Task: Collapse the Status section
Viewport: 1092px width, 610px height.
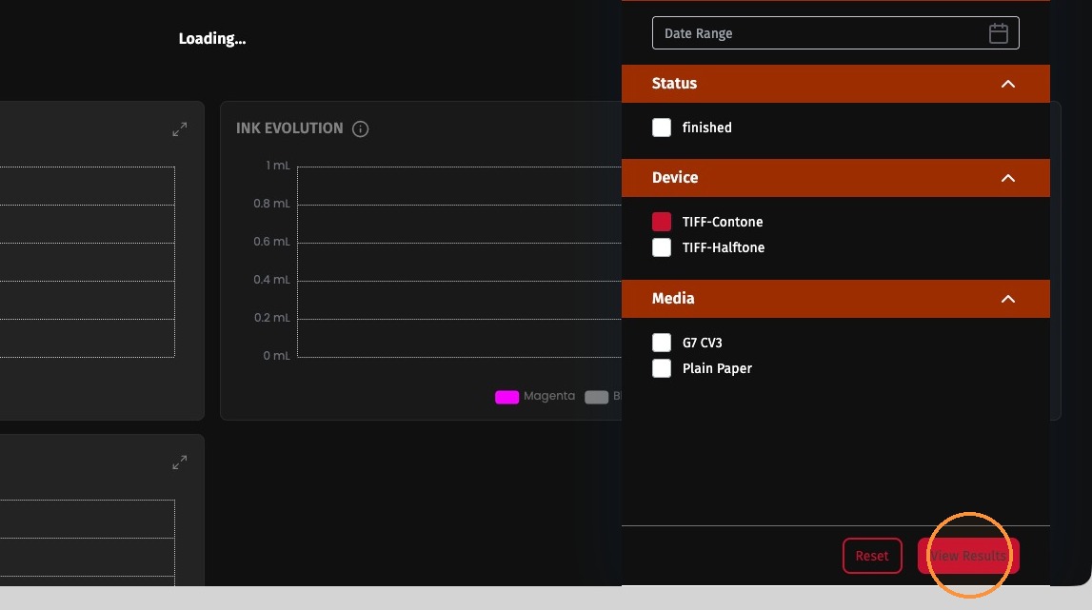Action: (1007, 84)
